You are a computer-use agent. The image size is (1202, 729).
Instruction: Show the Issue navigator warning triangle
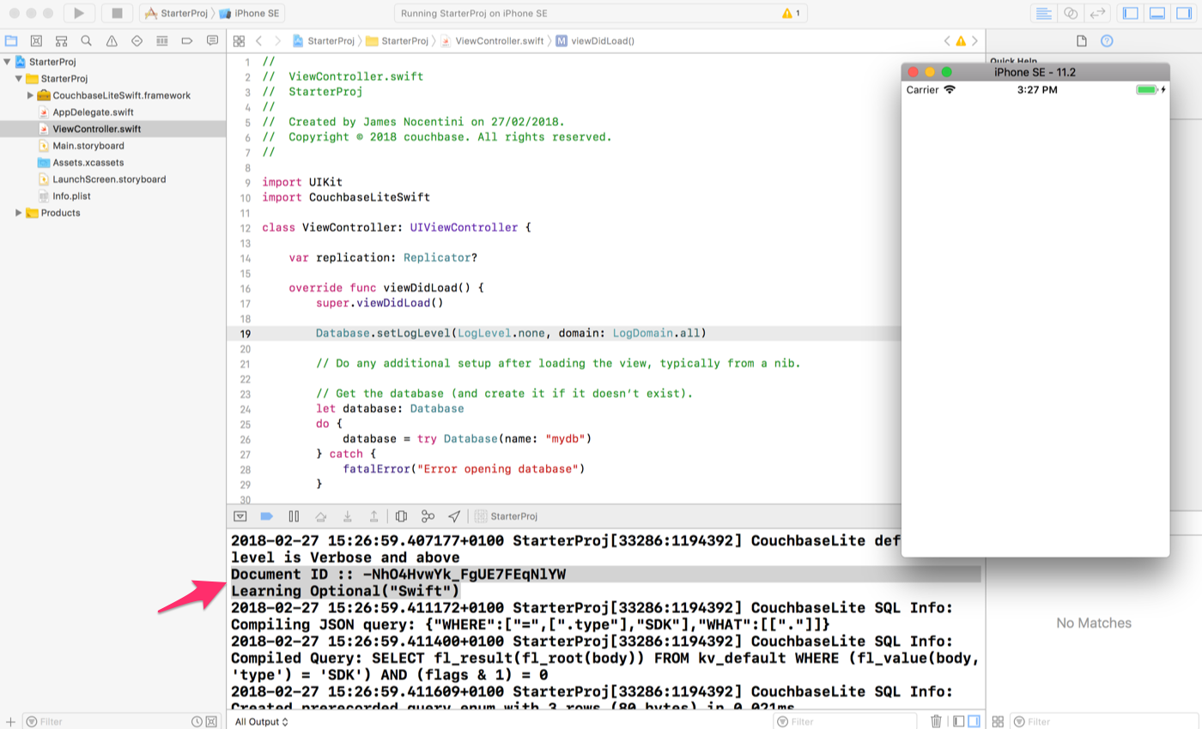click(x=110, y=40)
